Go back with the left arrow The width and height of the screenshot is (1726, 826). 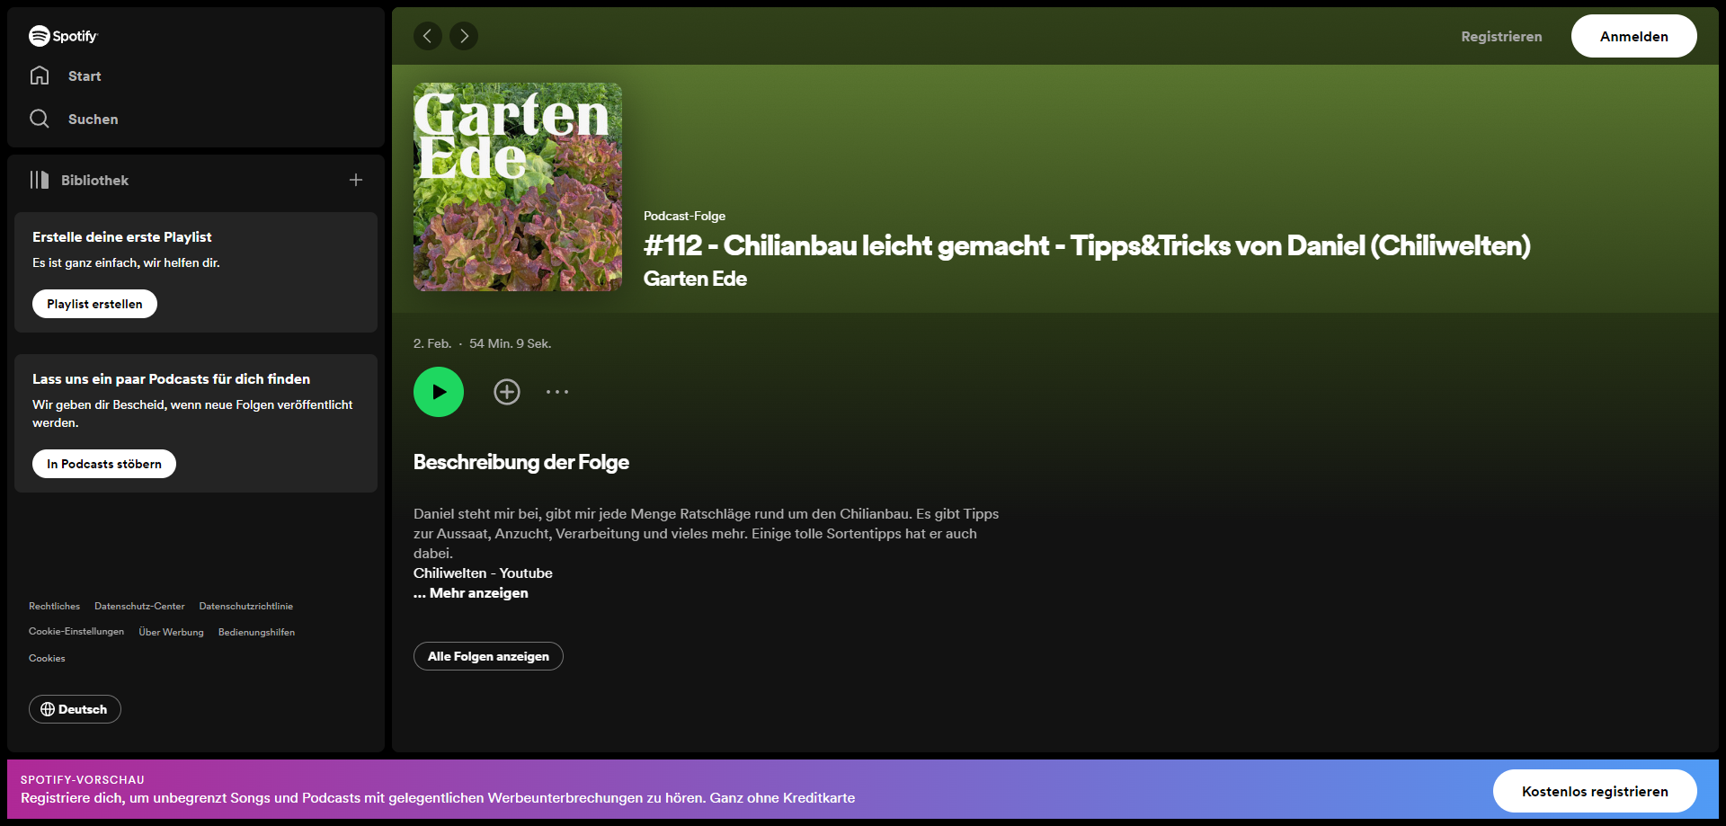point(428,36)
